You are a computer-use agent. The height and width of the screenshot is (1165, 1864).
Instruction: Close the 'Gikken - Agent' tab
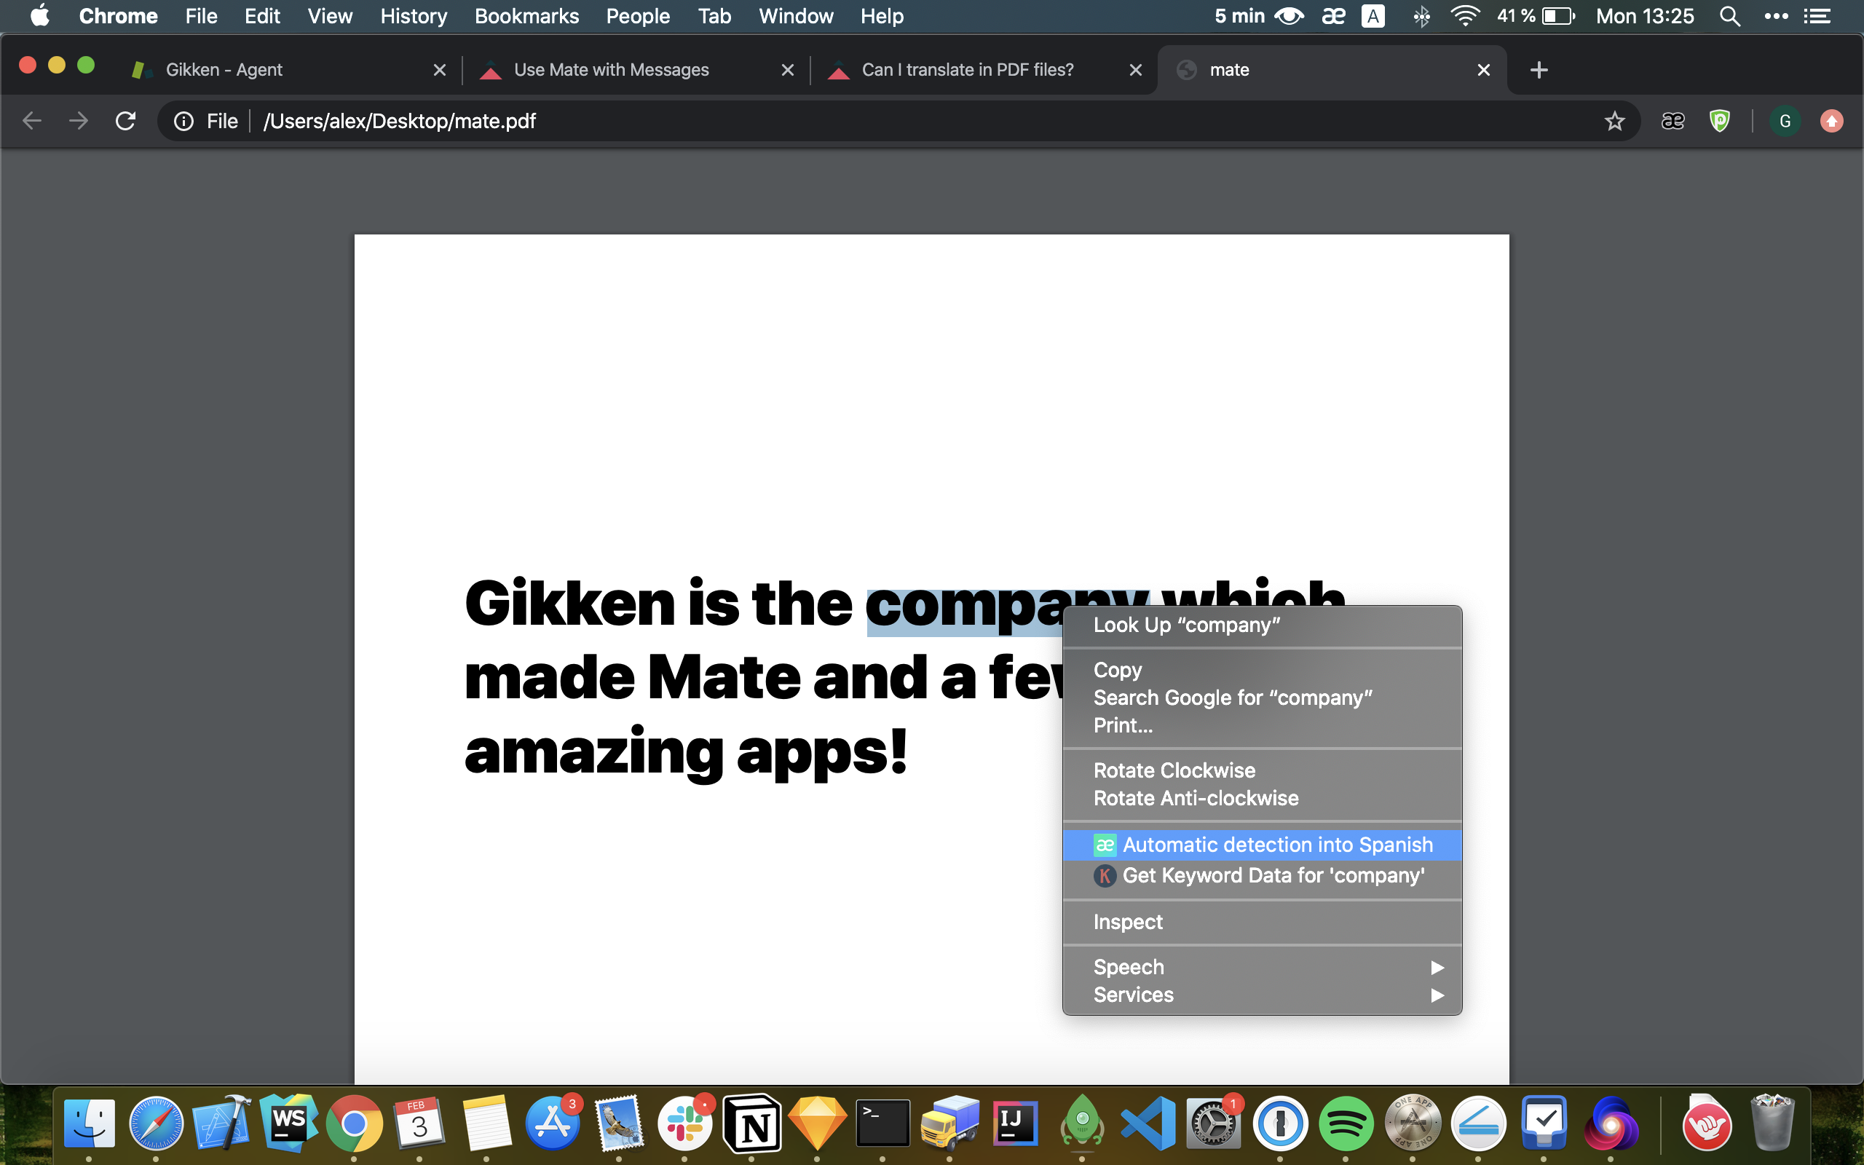point(440,70)
